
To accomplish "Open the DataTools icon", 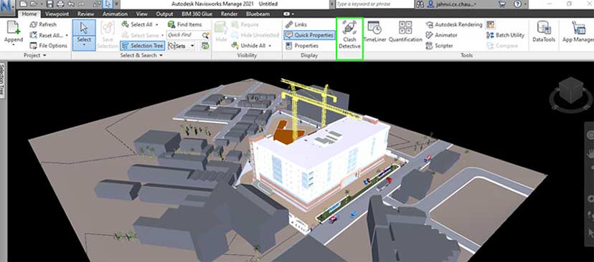I will point(544,31).
